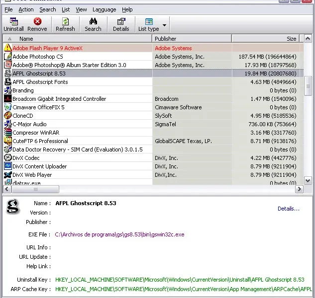Click the AFPL Ghostscript 8.53 row icon

(8, 73)
